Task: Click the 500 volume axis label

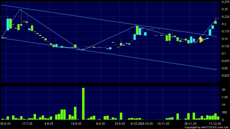Action: [x=224, y=112]
